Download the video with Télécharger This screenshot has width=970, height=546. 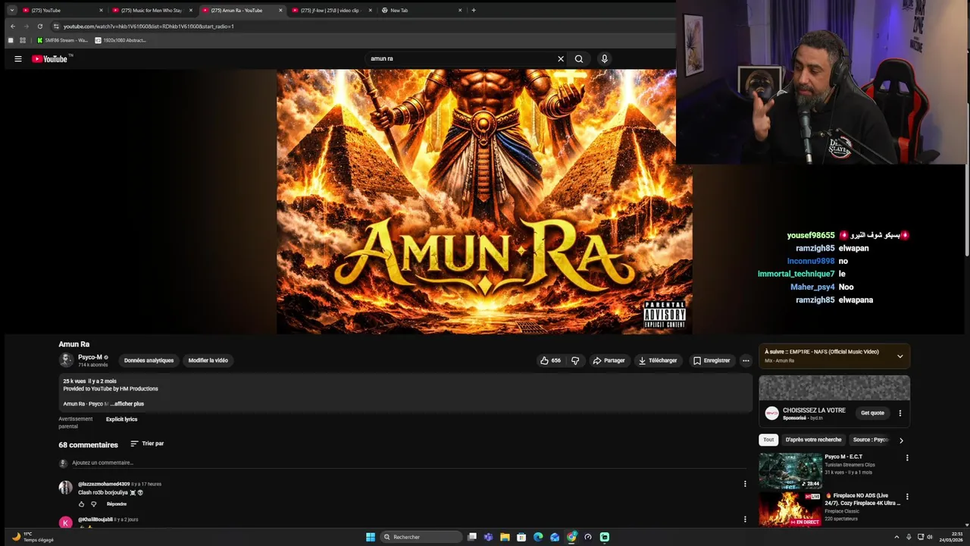pos(658,360)
